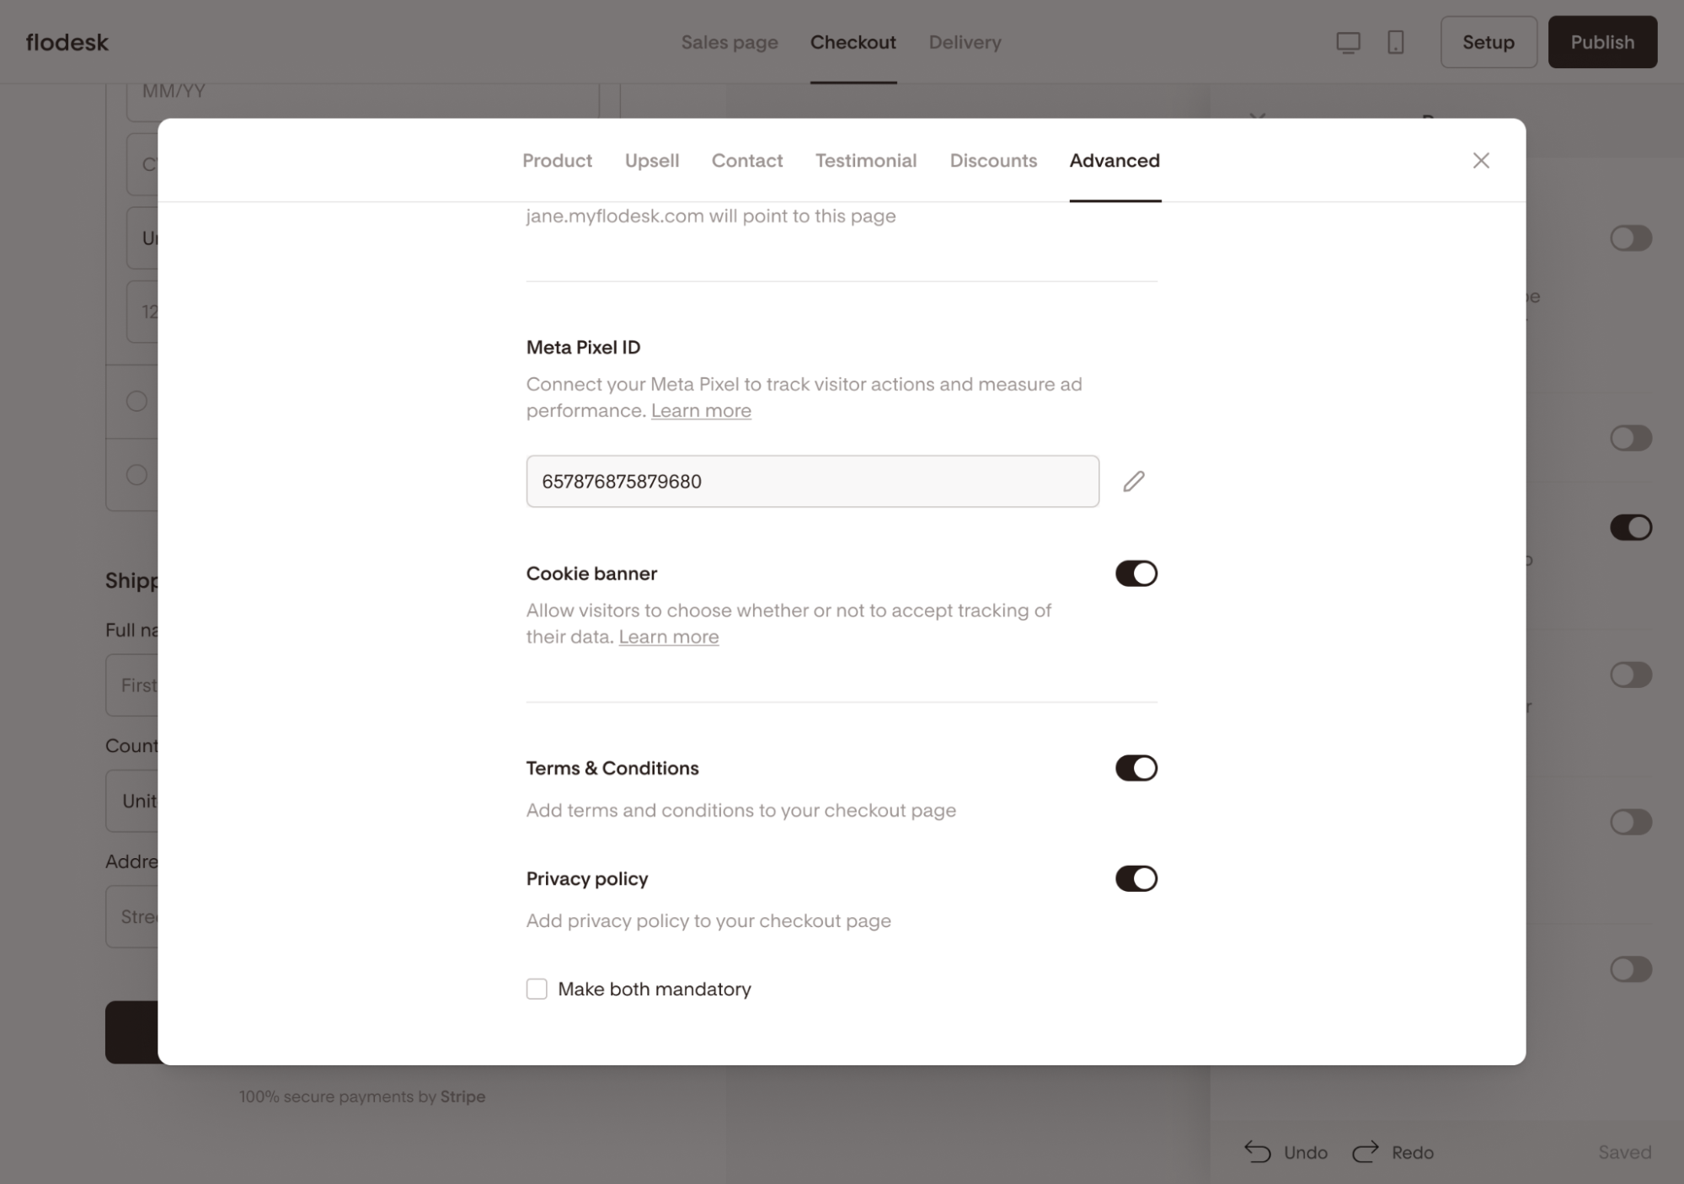Turn off Terms & Conditions toggle

coord(1136,768)
